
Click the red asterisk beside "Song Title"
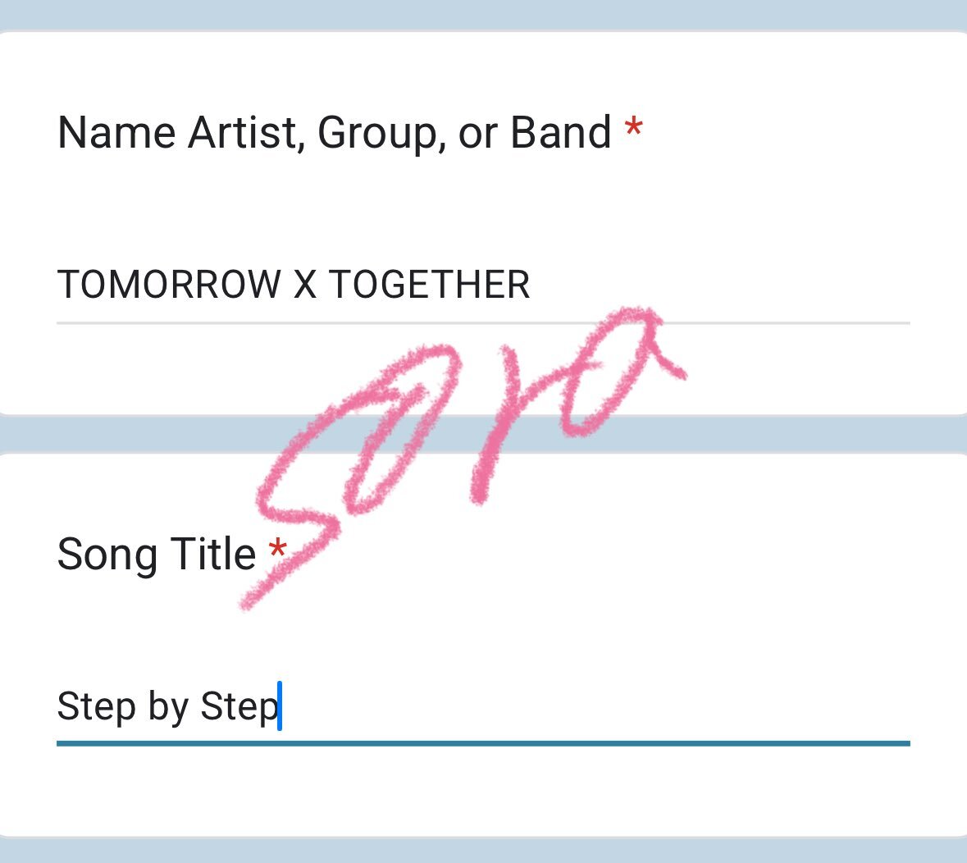(x=278, y=548)
